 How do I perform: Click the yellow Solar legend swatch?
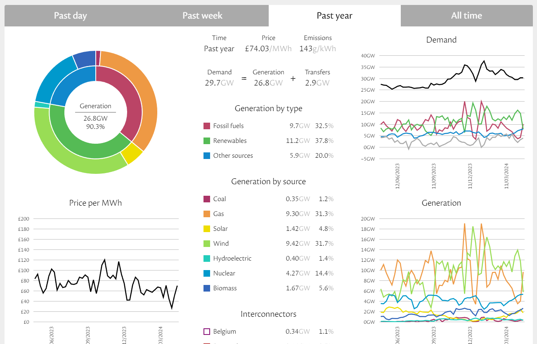coord(207,229)
